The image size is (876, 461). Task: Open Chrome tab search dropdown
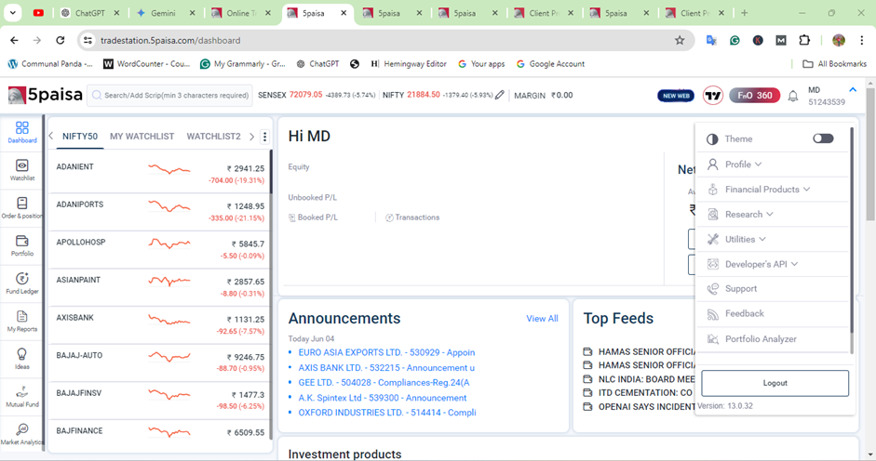click(12, 13)
